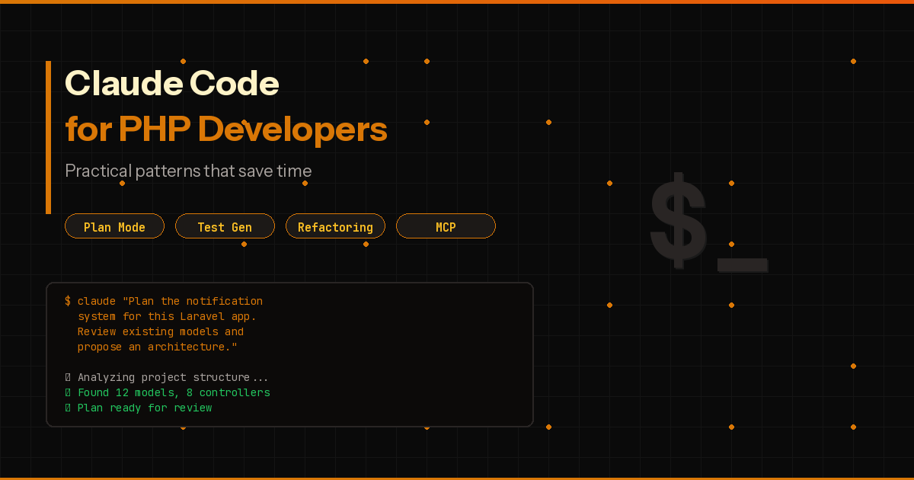914x480 pixels.
Task: Click 'Plan ready for review' output line
Action: click(x=144, y=408)
